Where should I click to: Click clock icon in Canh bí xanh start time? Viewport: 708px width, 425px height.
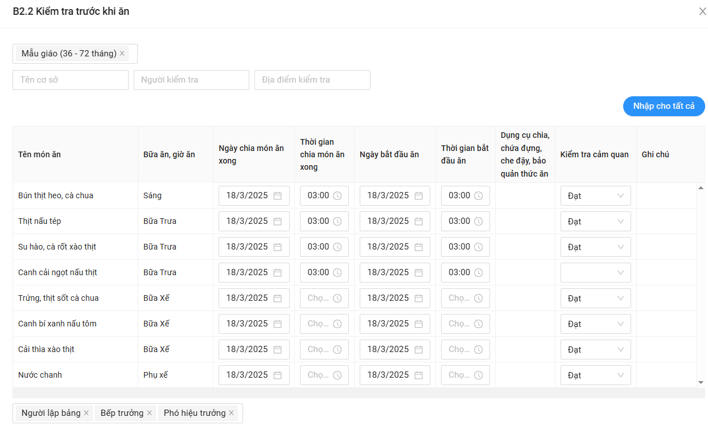[x=478, y=324]
